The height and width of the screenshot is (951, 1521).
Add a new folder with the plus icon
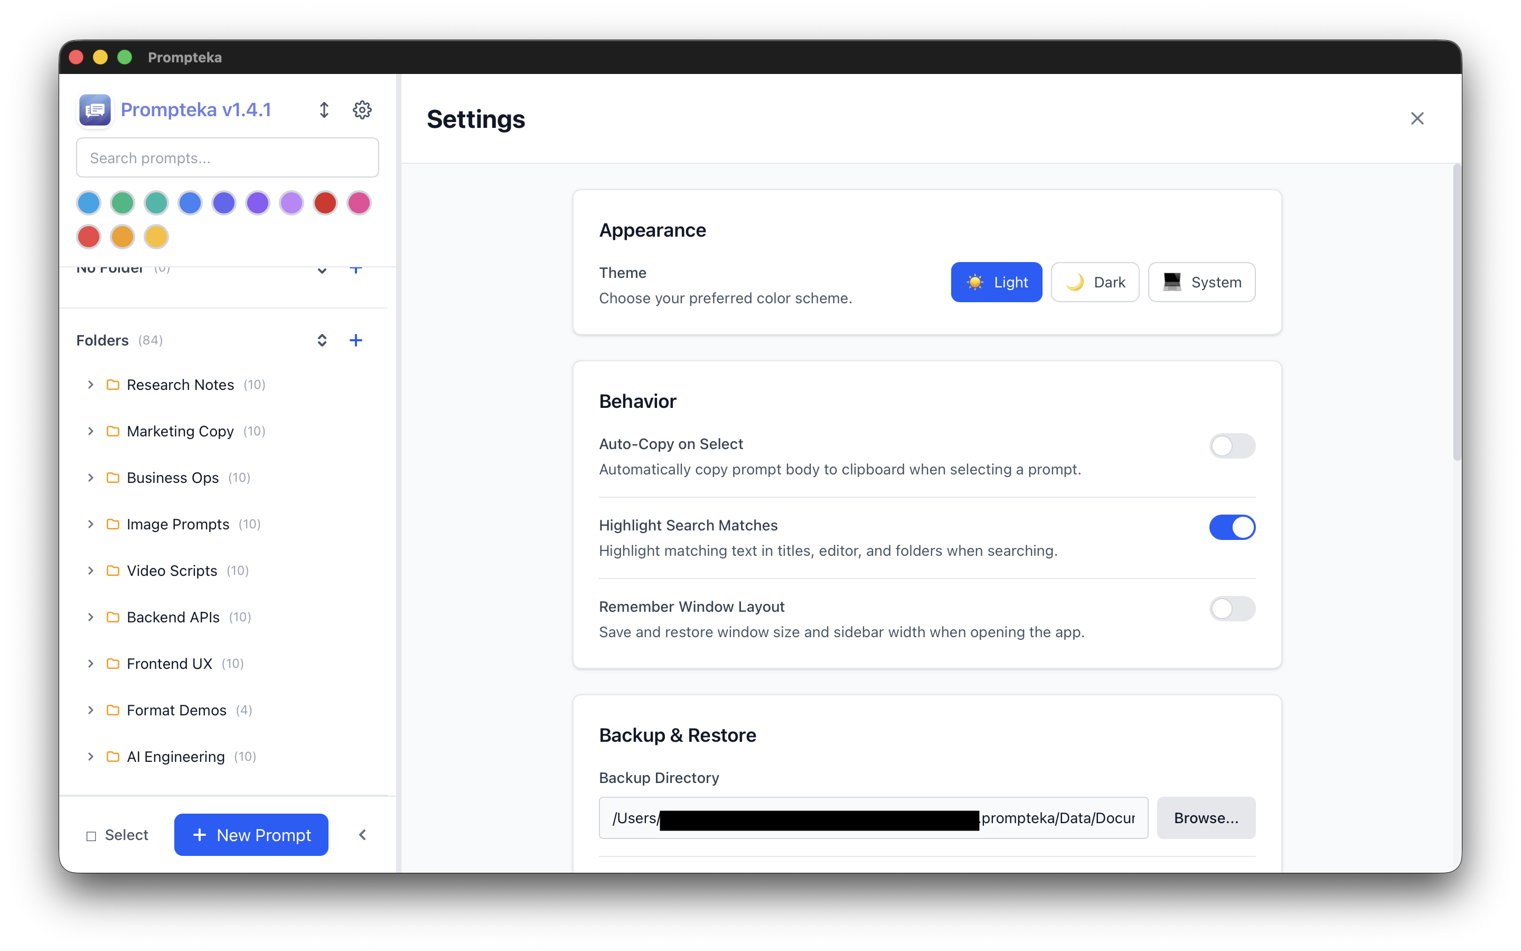pyautogui.click(x=356, y=340)
